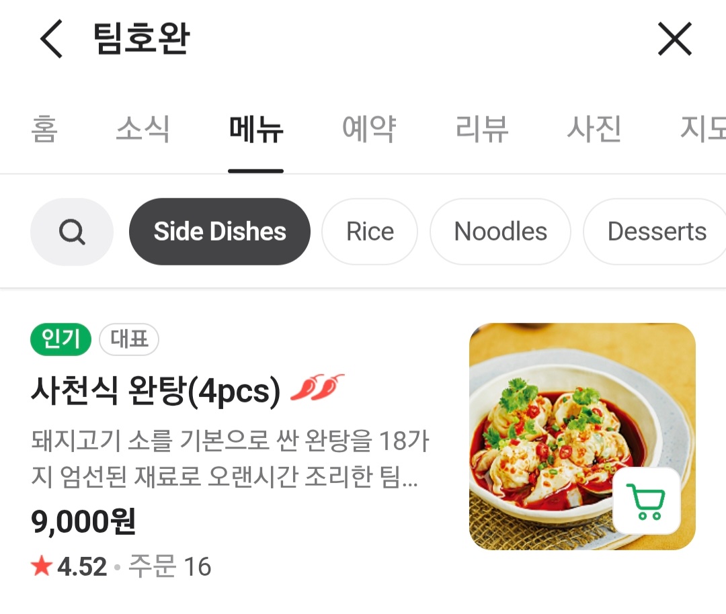The image size is (726, 614).
Task: Go to the 예약 tab
Action: click(x=369, y=129)
